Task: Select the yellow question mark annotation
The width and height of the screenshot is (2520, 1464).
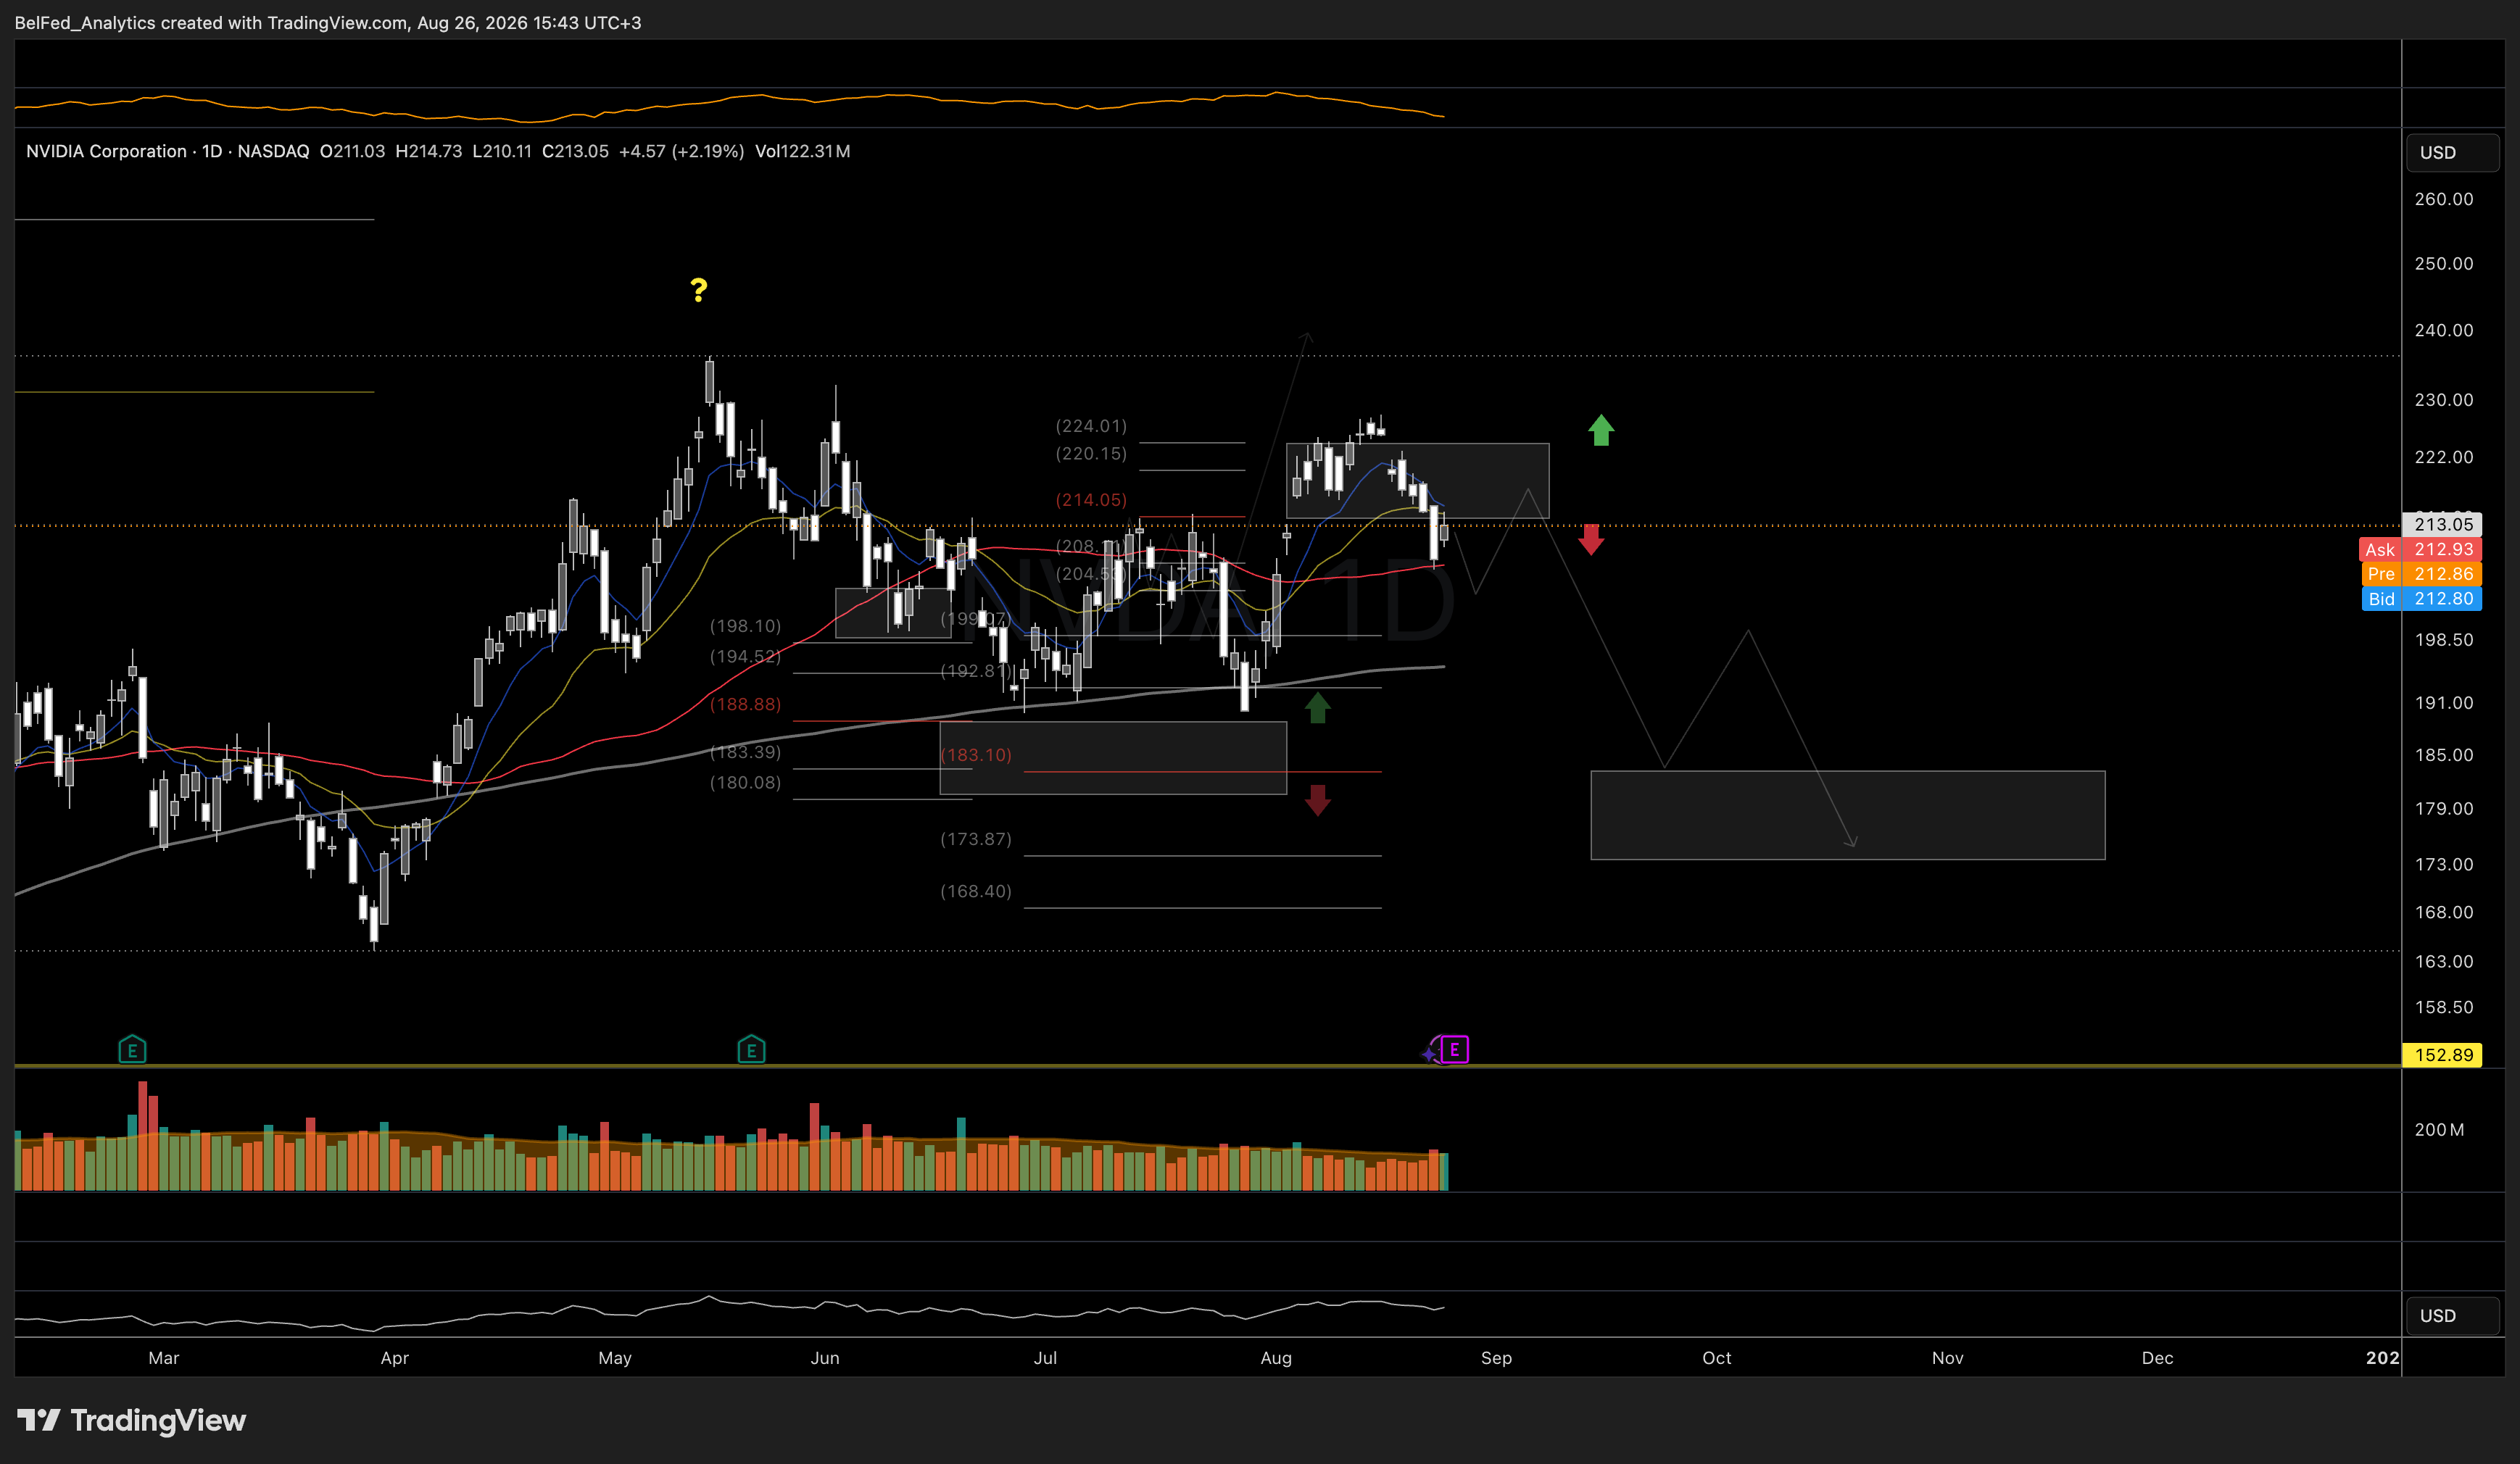Action: (698, 290)
